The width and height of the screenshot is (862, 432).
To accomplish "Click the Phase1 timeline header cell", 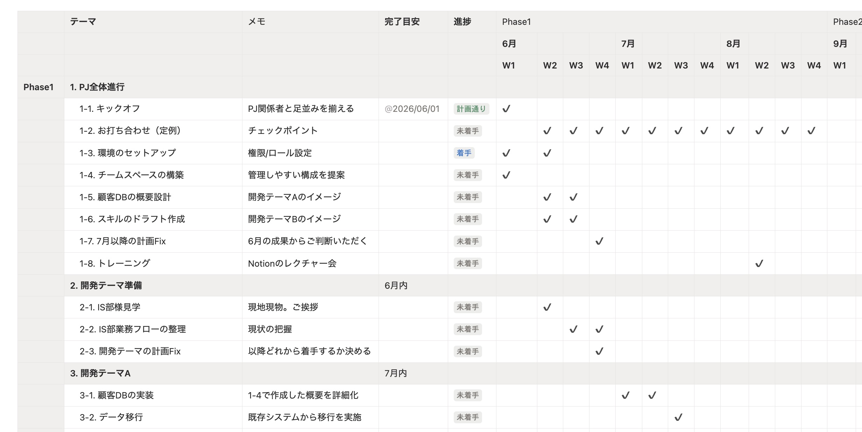I will (x=662, y=22).
